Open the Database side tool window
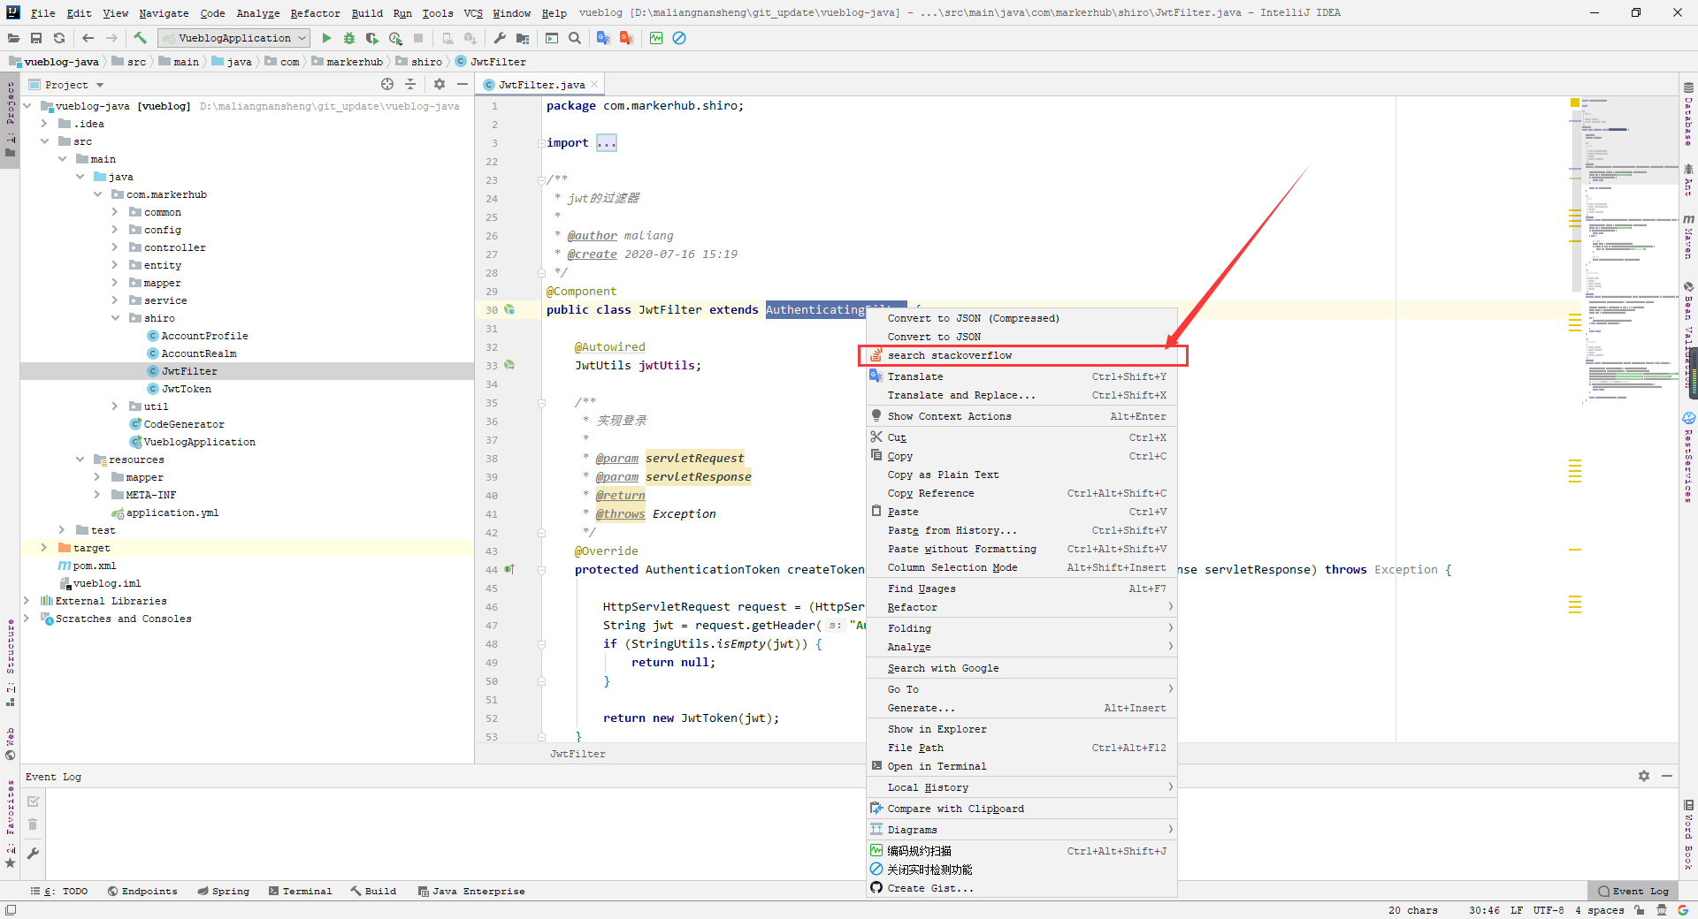Screen dimensions: 1698x919 [1688, 114]
